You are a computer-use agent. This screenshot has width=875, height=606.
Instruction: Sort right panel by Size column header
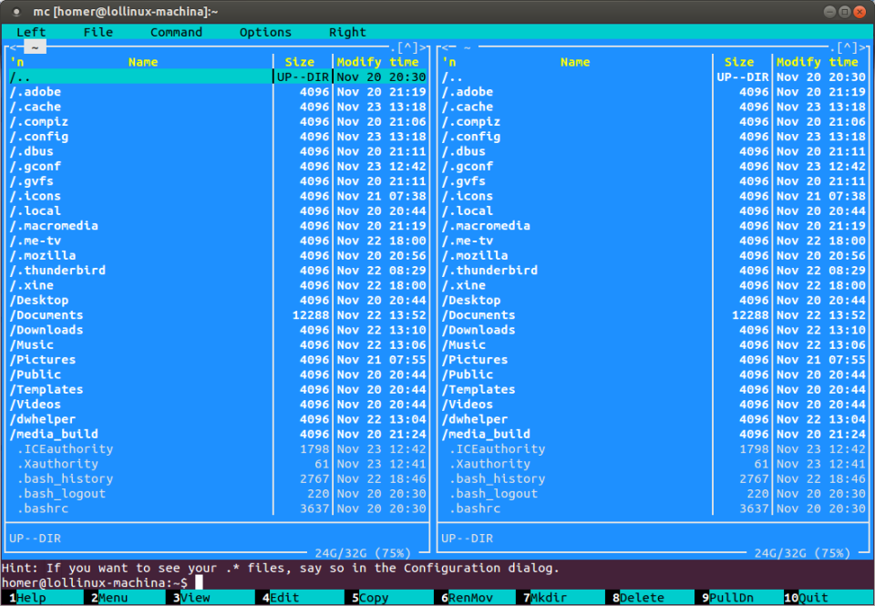click(x=739, y=63)
